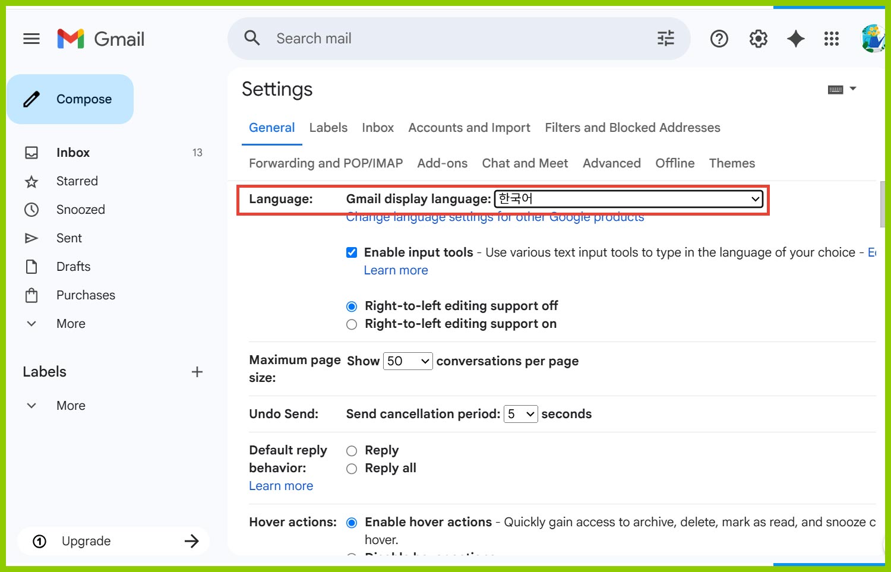Image resolution: width=891 pixels, height=572 pixels.
Task: Open the Settings gear icon
Action: [759, 39]
